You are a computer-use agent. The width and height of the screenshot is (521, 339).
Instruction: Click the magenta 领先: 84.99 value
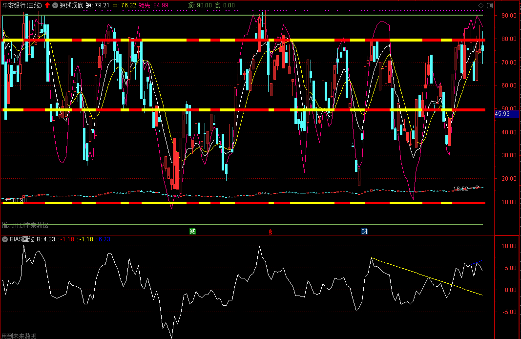(x=153, y=5)
